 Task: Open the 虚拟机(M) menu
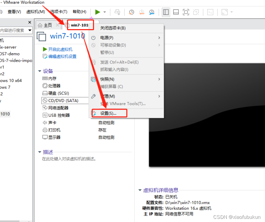[36, 12]
